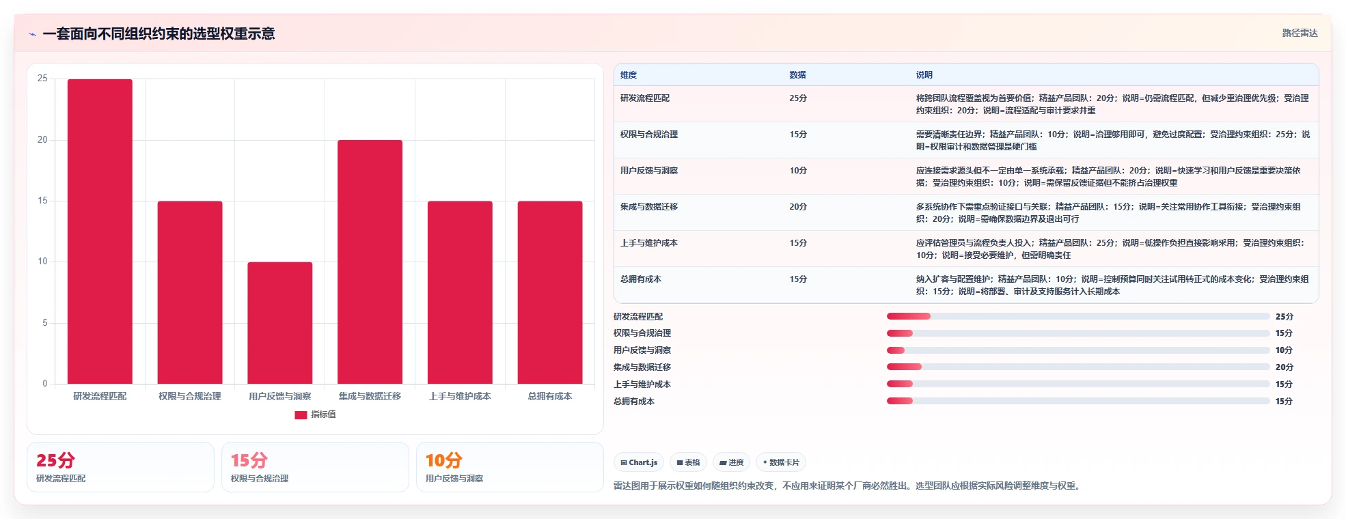Click the 集成与数据迁移 bar in the chart
This screenshot has height=519, width=1346.
click(x=370, y=262)
